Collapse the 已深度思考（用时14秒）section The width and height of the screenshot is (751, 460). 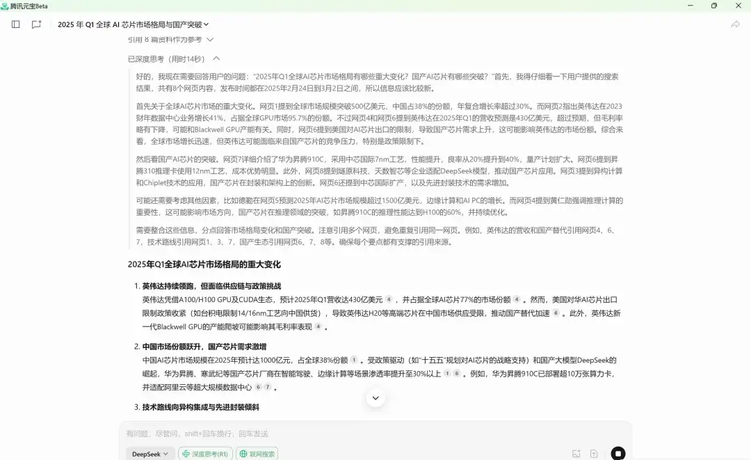[174, 59]
